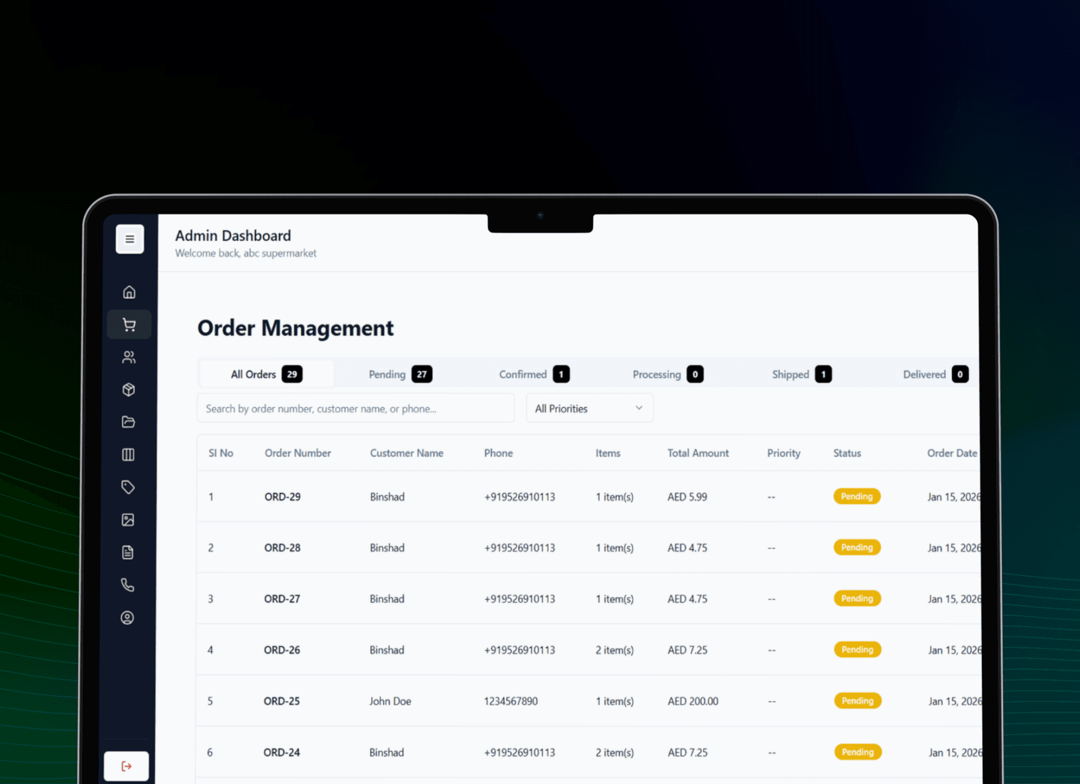Open the Customers people icon
The height and width of the screenshot is (784, 1080).
coord(129,357)
